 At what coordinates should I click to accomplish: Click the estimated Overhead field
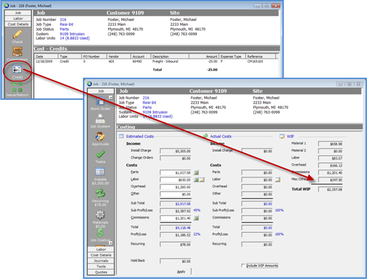point(175,187)
